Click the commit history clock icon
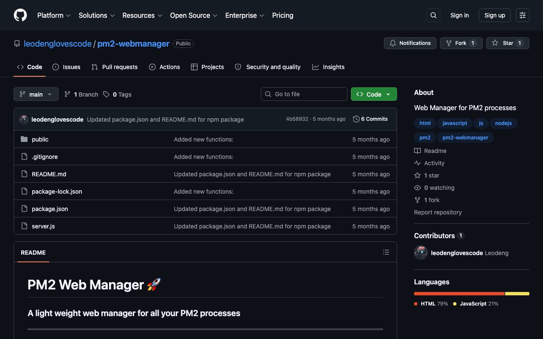The height and width of the screenshot is (339, 543). [356, 119]
